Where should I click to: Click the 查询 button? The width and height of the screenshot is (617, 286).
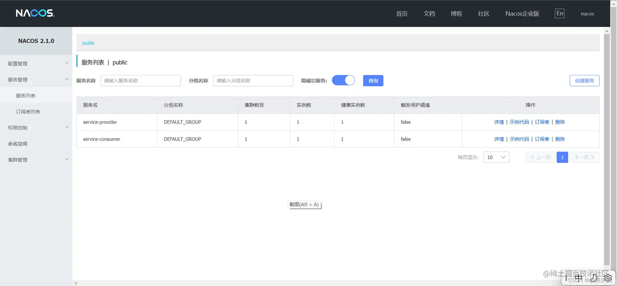(x=373, y=81)
